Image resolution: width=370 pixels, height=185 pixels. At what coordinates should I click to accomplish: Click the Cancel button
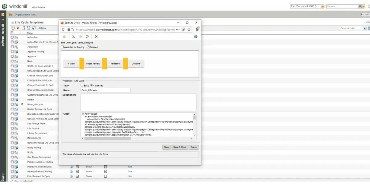click(x=194, y=147)
